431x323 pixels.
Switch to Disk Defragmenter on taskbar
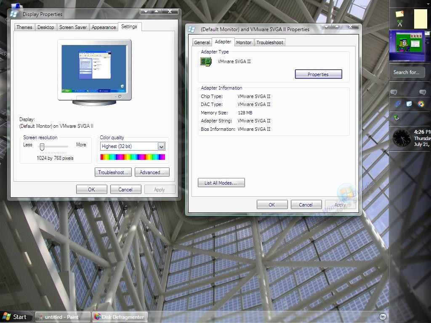click(120, 317)
